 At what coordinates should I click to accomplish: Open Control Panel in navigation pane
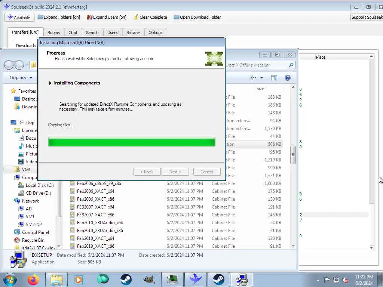(32, 232)
